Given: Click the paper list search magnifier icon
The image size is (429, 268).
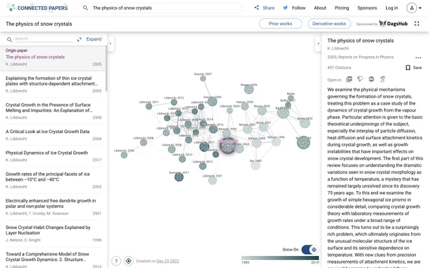Looking at the screenshot, I should pyautogui.click(x=9, y=40).
